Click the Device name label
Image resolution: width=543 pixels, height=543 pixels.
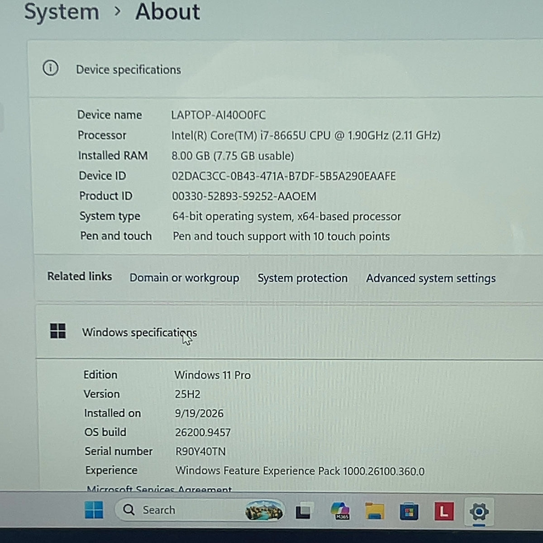(110, 115)
